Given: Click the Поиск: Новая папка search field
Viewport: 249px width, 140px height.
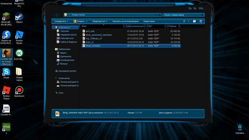Looking at the screenshot, I should pyautogui.click(x=184, y=15).
